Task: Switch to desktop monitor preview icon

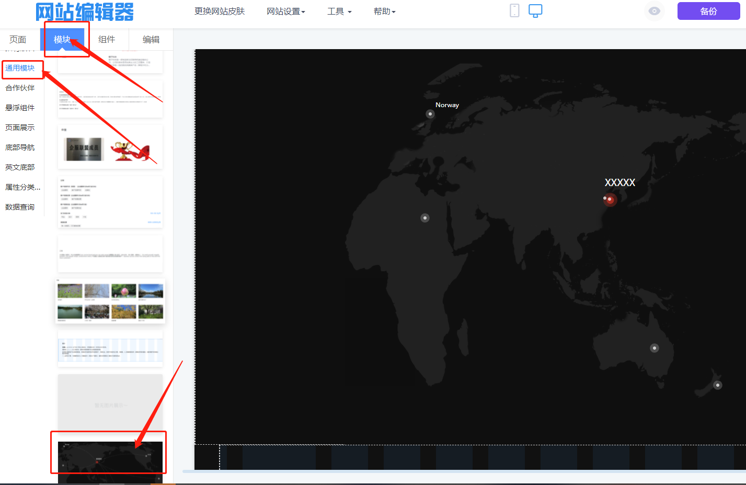Action: 535,10
